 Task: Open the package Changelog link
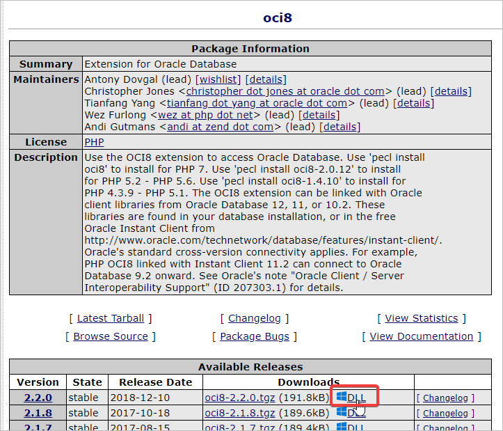(x=255, y=318)
